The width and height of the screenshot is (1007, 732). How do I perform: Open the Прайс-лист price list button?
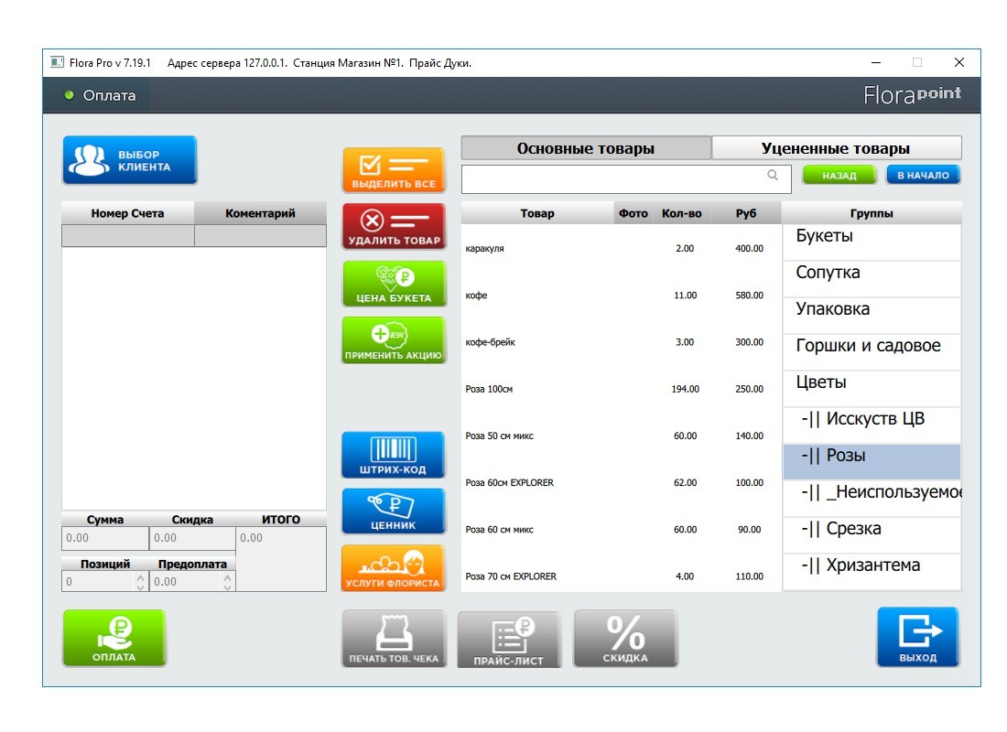pos(509,639)
